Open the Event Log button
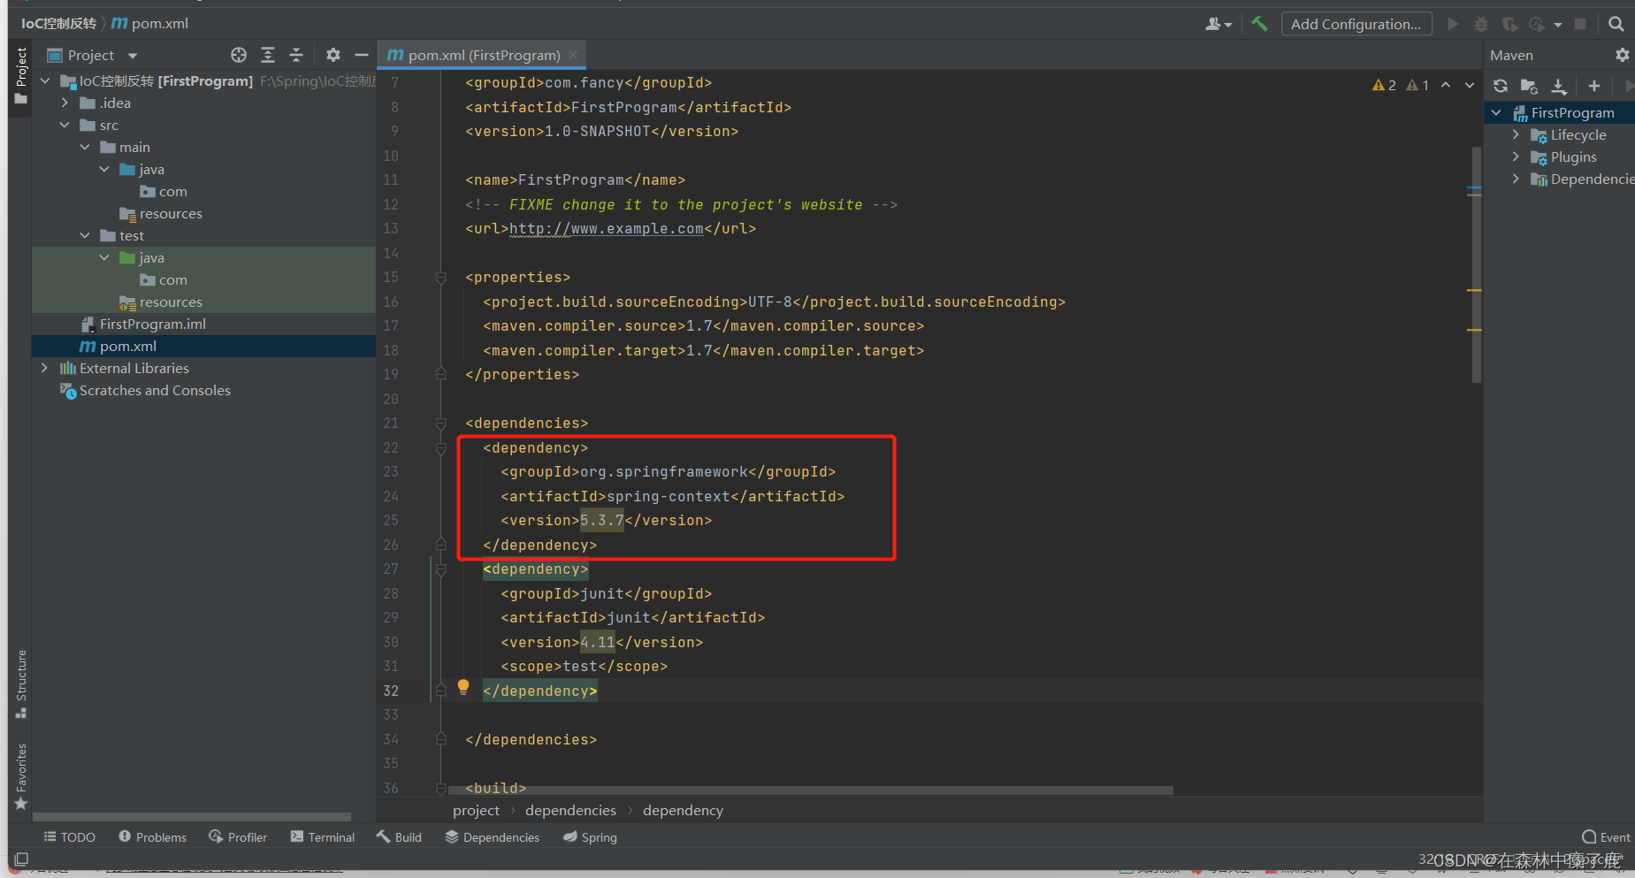 [x=1606, y=836]
